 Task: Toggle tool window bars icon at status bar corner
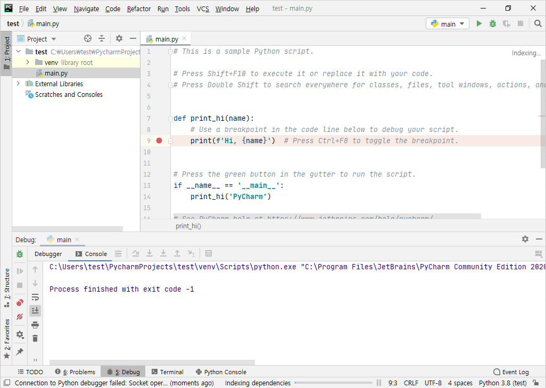pyautogui.click(x=6, y=383)
